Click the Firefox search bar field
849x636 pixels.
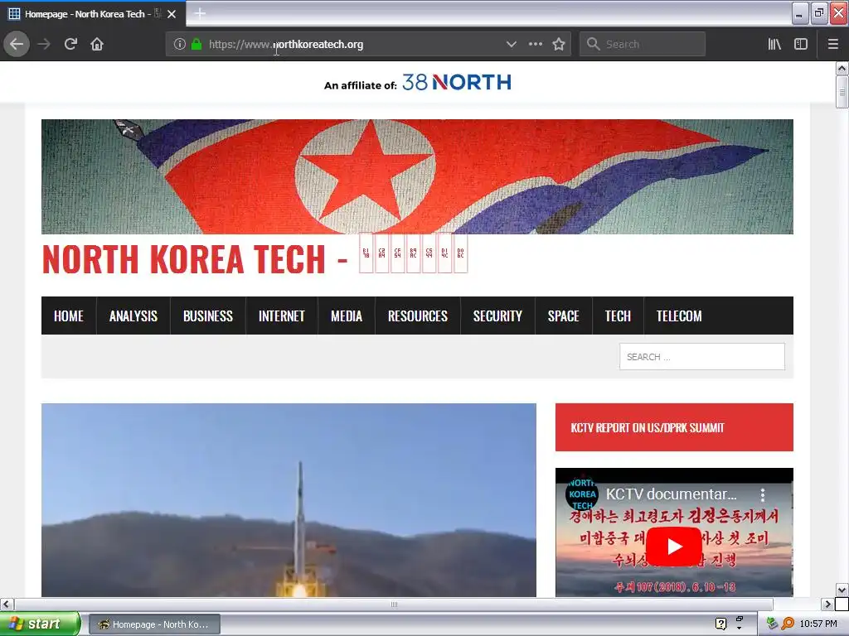[x=643, y=44]
